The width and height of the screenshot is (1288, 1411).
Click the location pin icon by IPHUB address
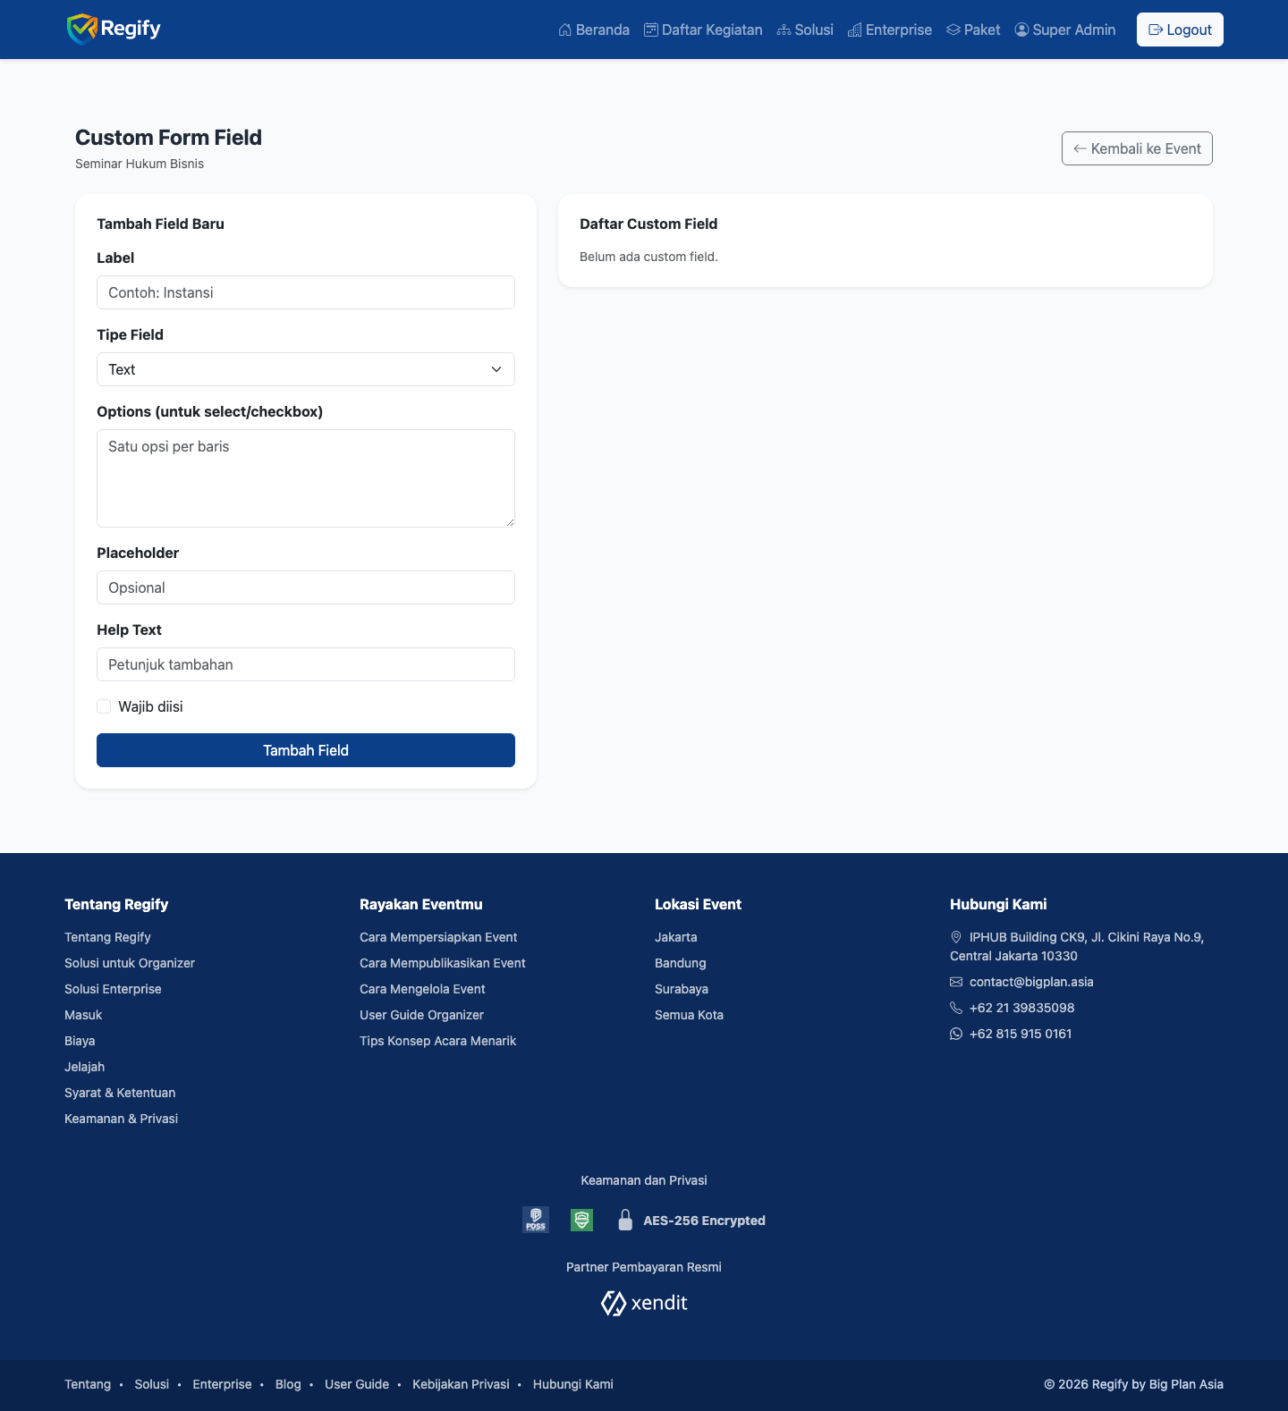tap(956, 937)
